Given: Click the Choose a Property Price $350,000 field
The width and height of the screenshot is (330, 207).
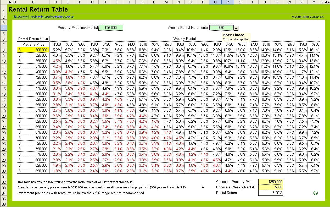Looking at the screenshot, I should click(x=271, y=182).
